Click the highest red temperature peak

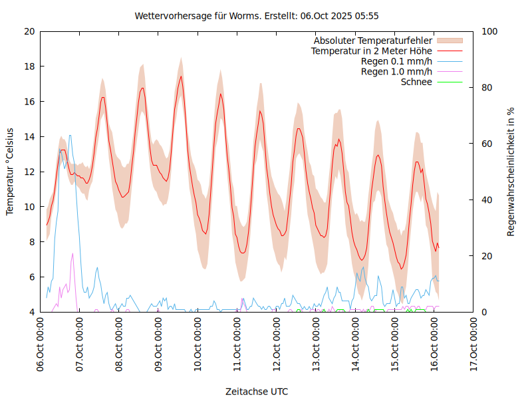181,76
